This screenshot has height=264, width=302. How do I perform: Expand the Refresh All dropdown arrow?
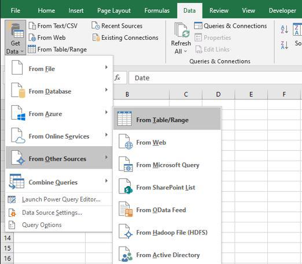point(185,51)
